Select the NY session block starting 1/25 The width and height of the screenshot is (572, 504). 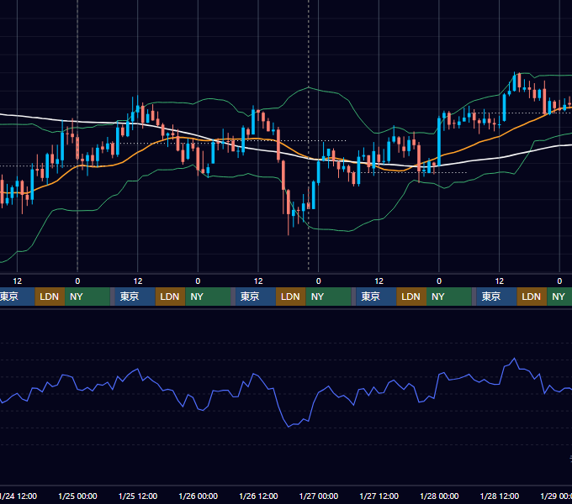click(x=208, y=297)
